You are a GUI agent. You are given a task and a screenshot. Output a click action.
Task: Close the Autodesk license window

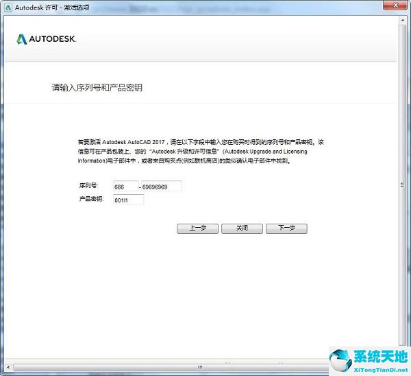[395, 5]
